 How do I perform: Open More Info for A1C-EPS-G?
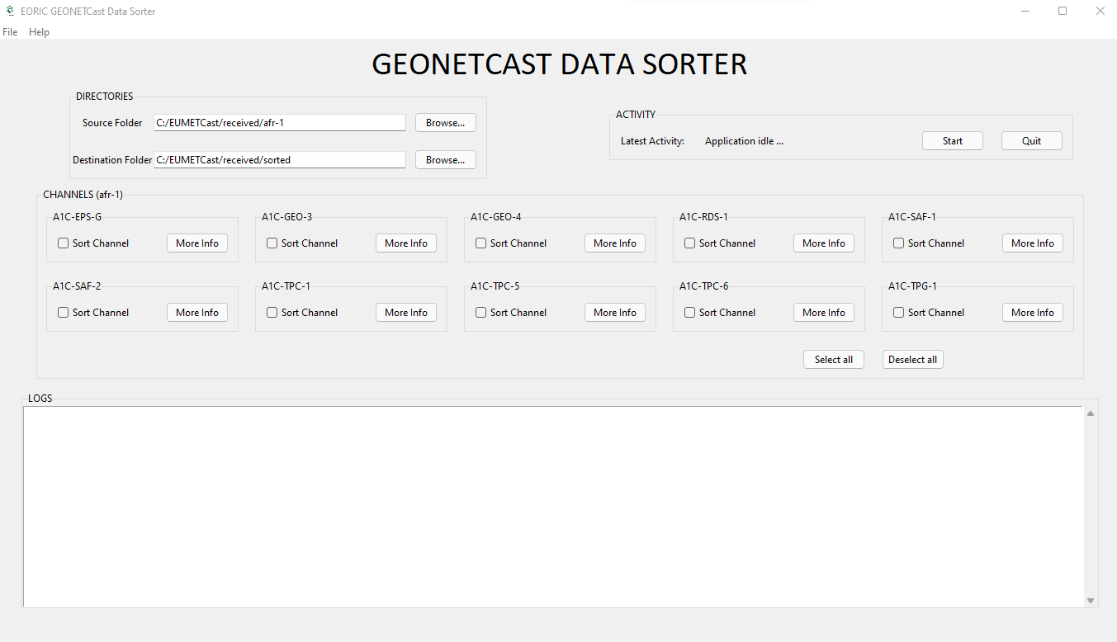[197, 243]
